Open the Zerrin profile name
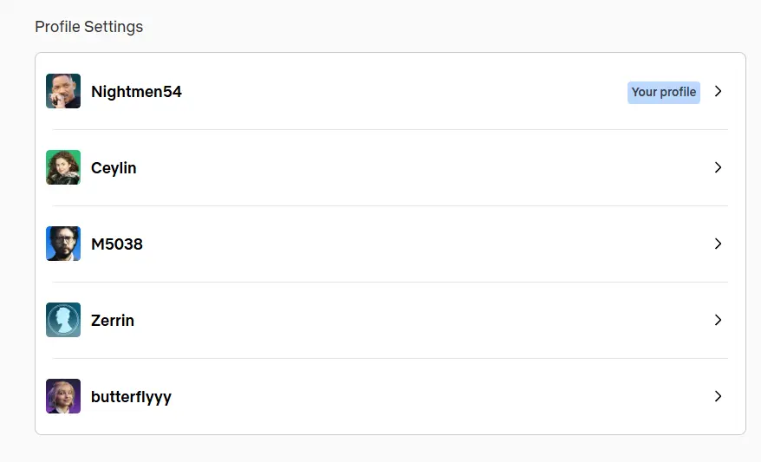This screenshot has width=761, height=462. [x=113, y=321]
